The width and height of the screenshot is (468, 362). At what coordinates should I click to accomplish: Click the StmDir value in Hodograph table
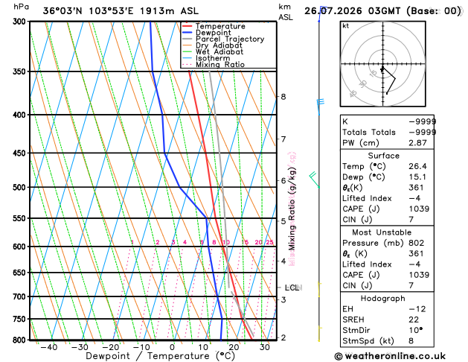pos(415,330)
